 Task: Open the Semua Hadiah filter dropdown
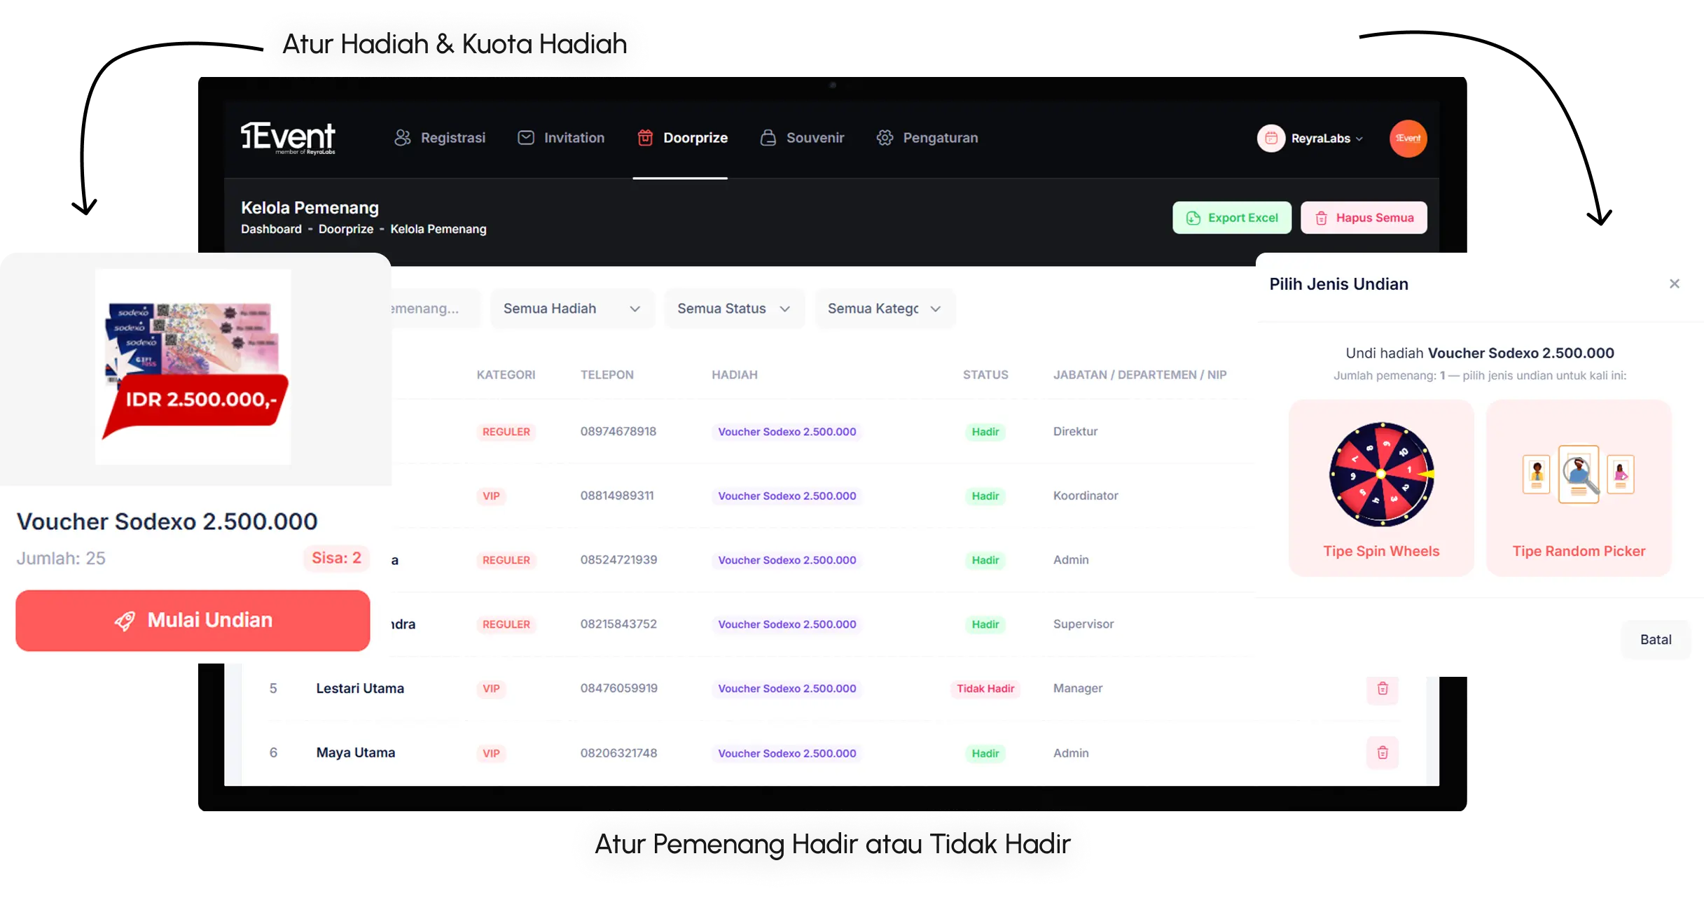pos(572,309)
